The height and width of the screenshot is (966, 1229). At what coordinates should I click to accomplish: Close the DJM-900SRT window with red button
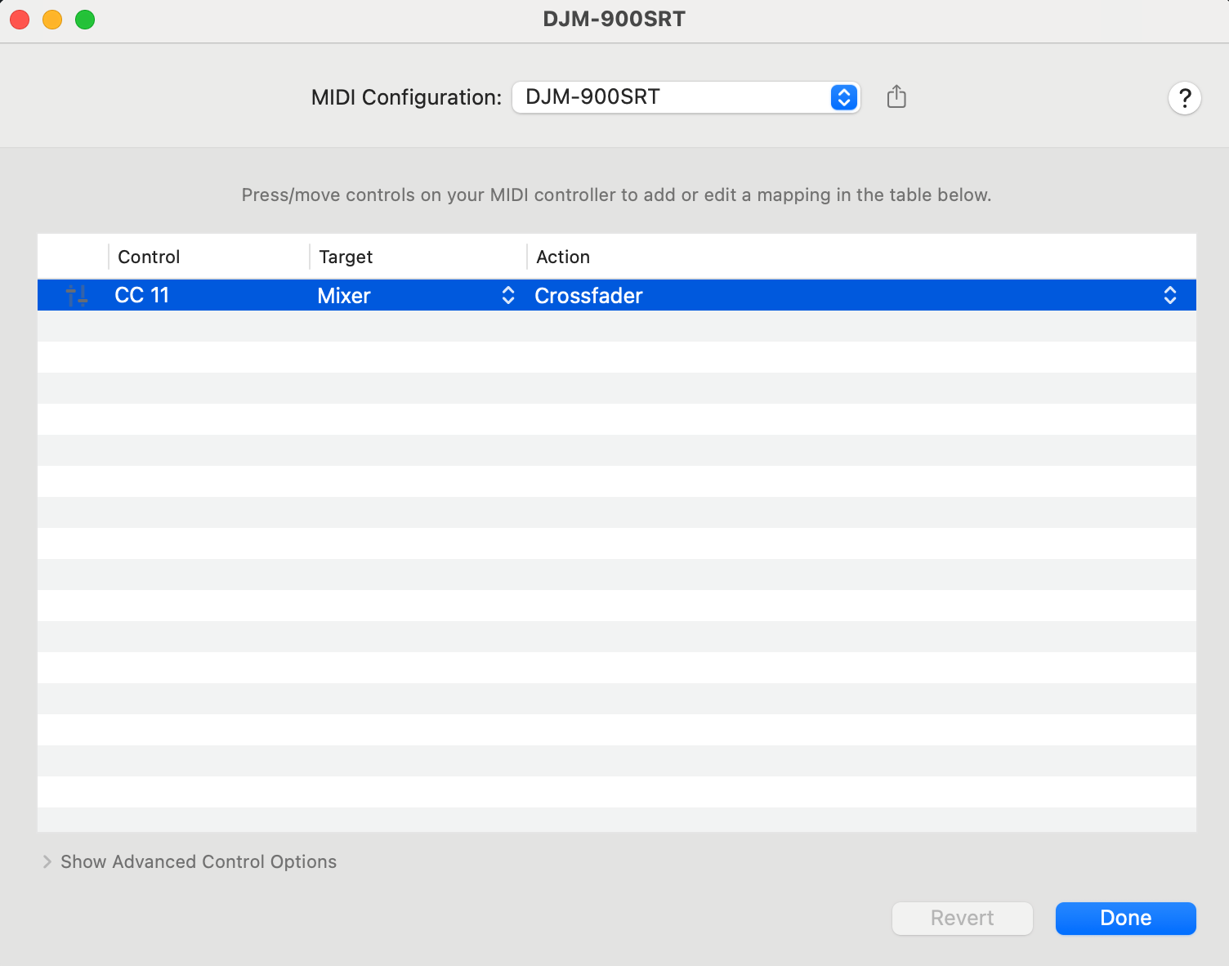pos(20,20)
